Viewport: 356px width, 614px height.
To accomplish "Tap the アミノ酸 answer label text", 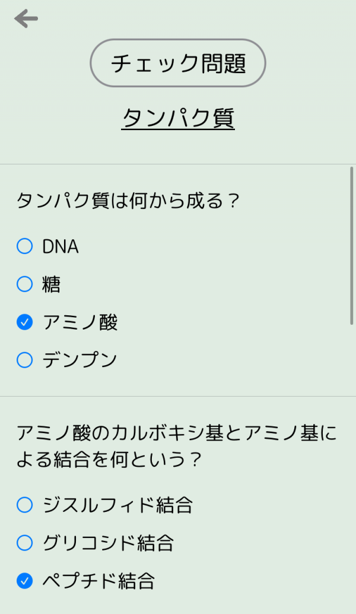I will coord(80,322).
